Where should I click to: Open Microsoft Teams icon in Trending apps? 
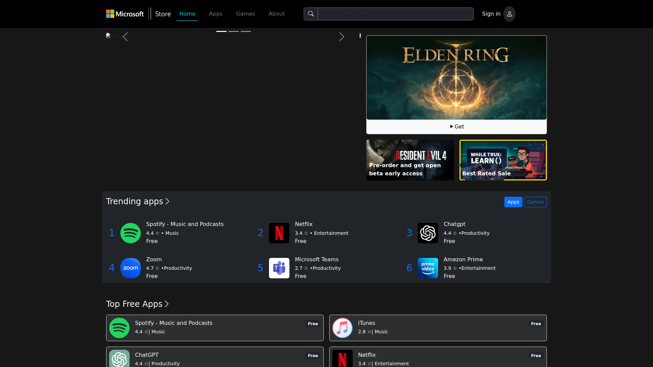tap(279, 268)
